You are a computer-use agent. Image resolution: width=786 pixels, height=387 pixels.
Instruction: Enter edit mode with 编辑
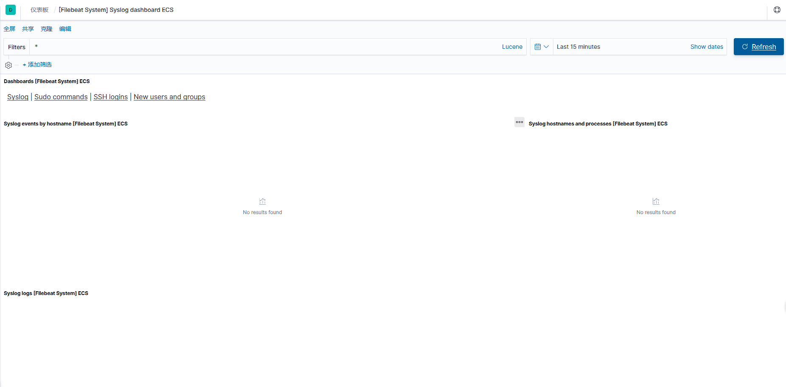pyautogui.click(x=65, y=29)
